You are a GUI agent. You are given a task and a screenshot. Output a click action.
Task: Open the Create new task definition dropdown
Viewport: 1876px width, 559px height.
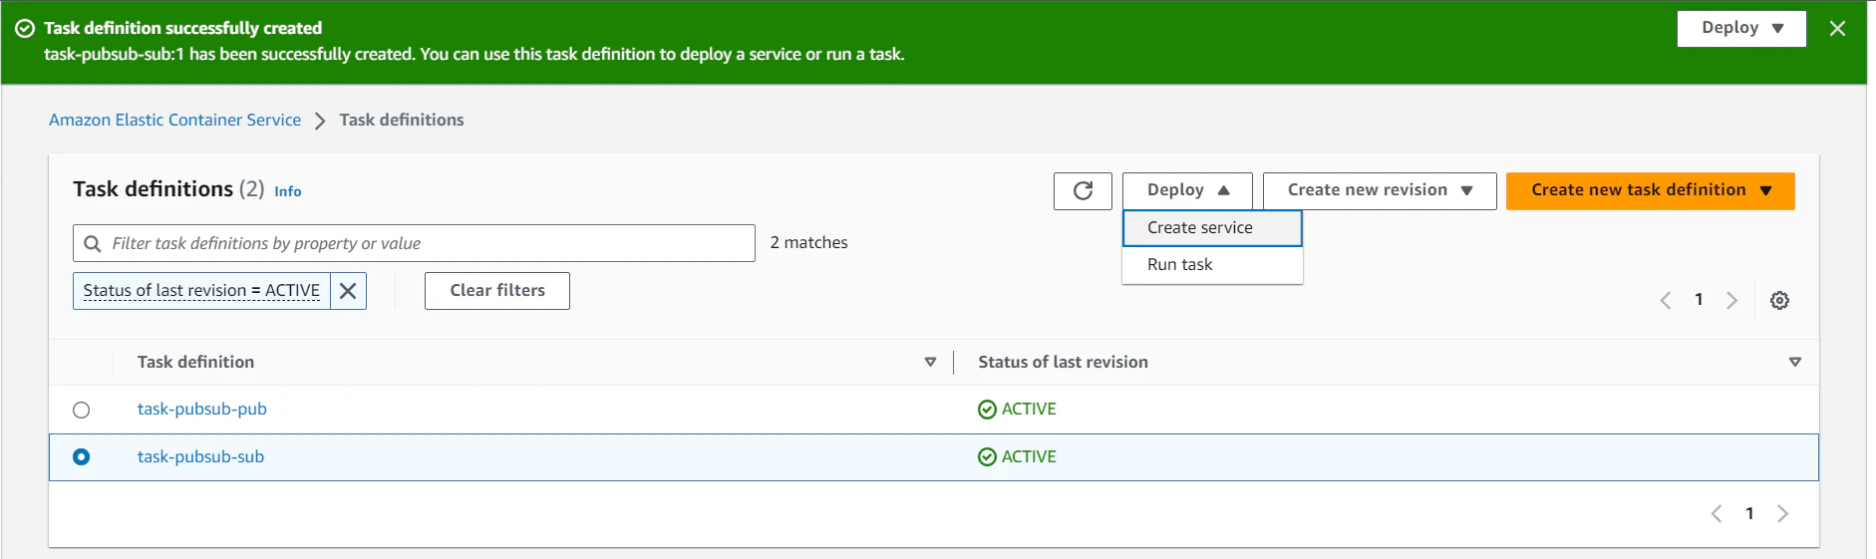[x=1651, y=190]
